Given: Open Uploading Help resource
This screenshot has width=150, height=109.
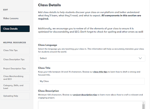Looking at the screenshot, I should [x=15, y=96].
